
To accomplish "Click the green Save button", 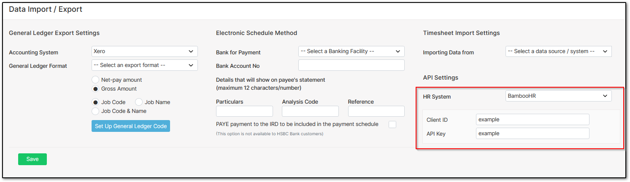I will [x=32, y=159].
